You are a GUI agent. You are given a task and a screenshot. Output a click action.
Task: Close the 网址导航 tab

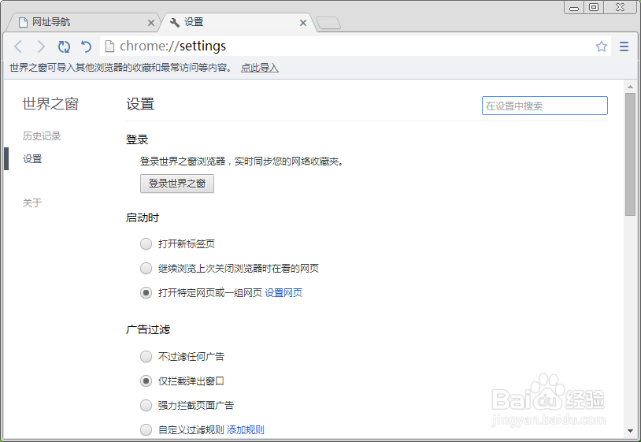[x=151, y=23]
